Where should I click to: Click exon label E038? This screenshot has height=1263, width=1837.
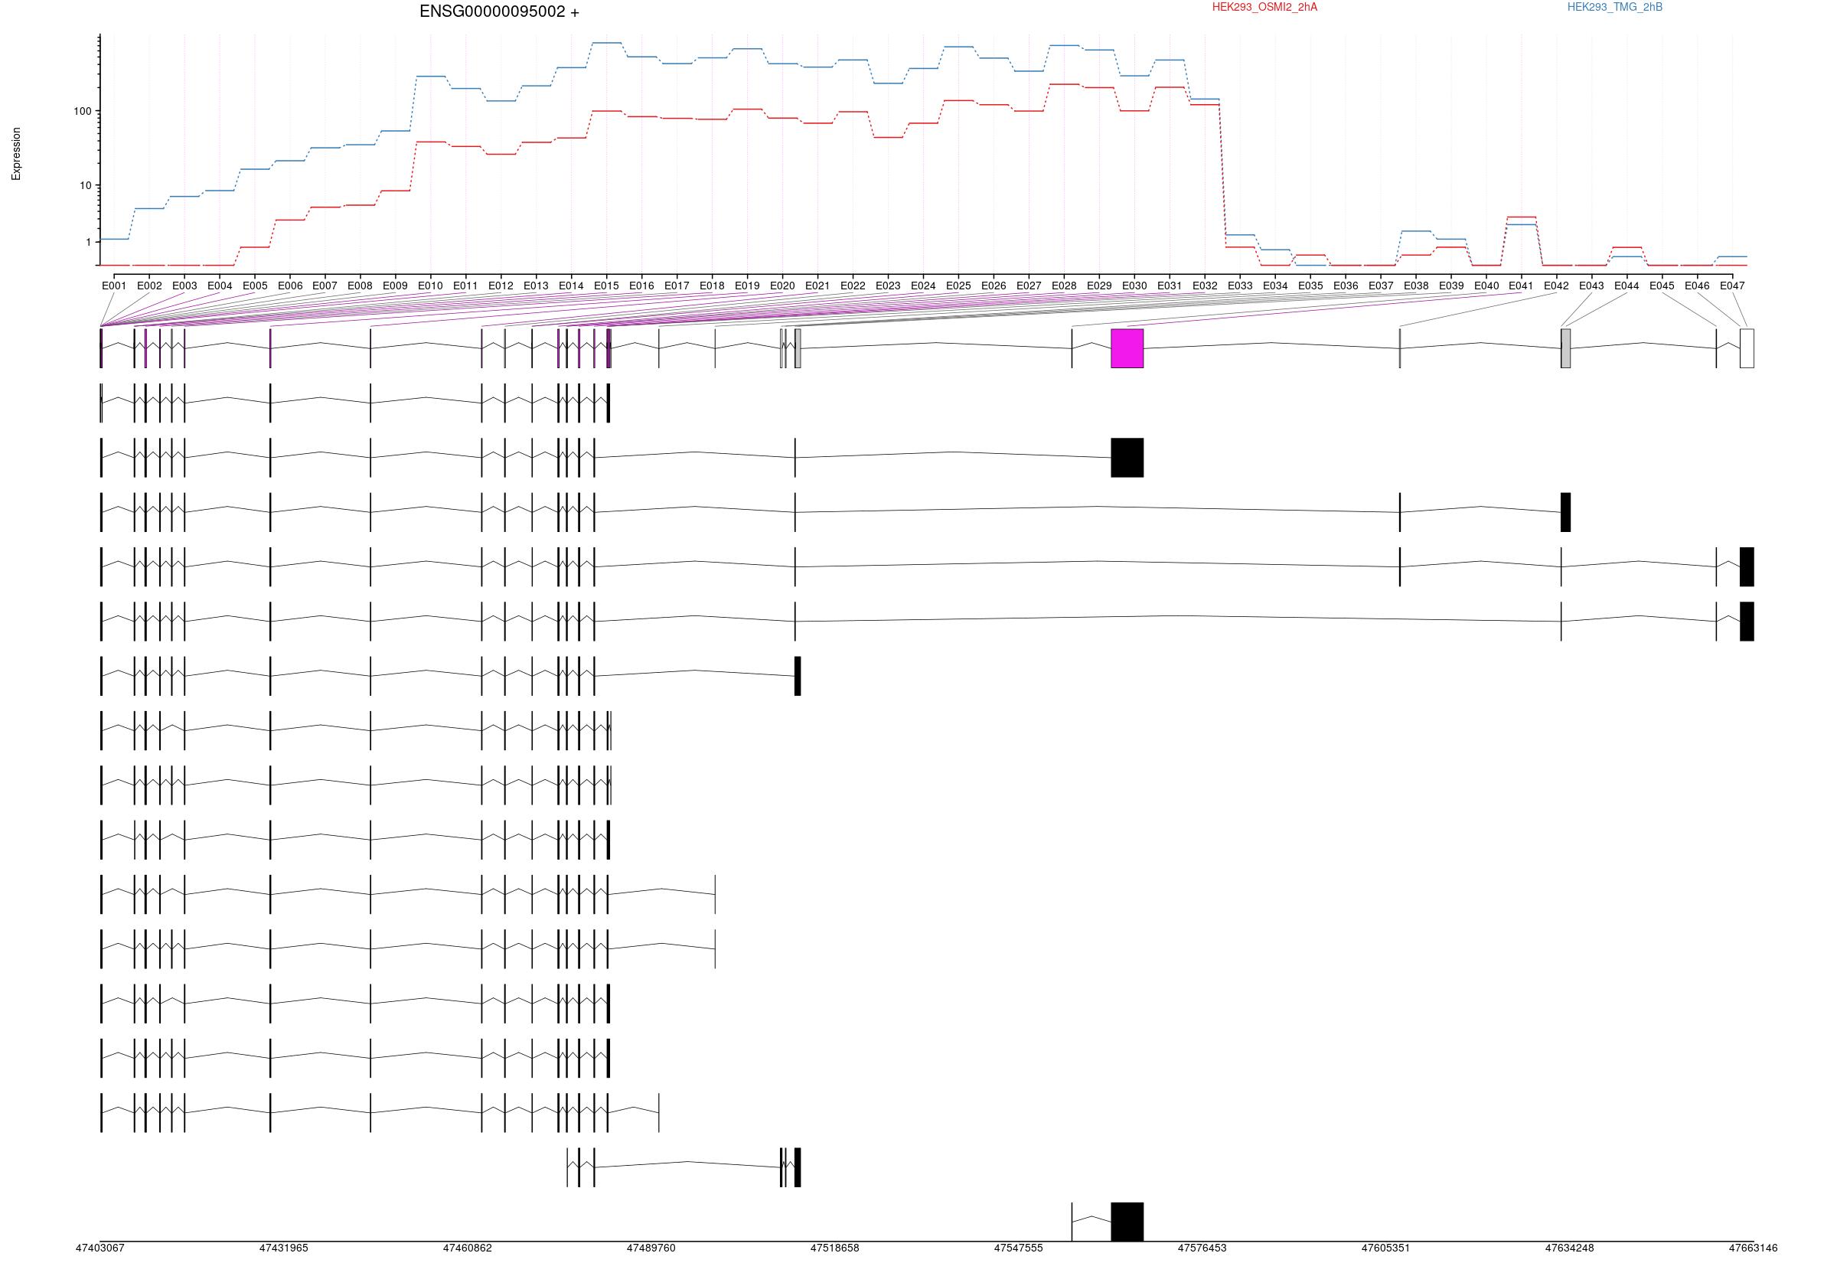coord(1416,286)
